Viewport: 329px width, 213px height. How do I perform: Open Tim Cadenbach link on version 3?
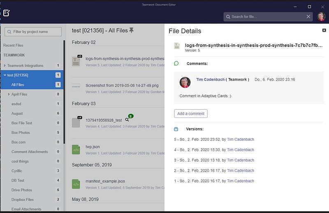241,160
